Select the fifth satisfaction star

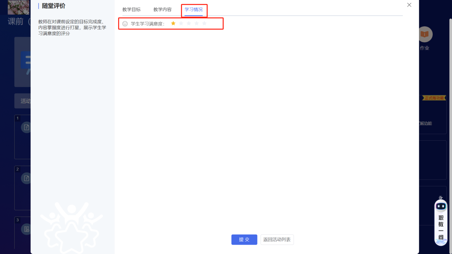(x=204, y=23)
